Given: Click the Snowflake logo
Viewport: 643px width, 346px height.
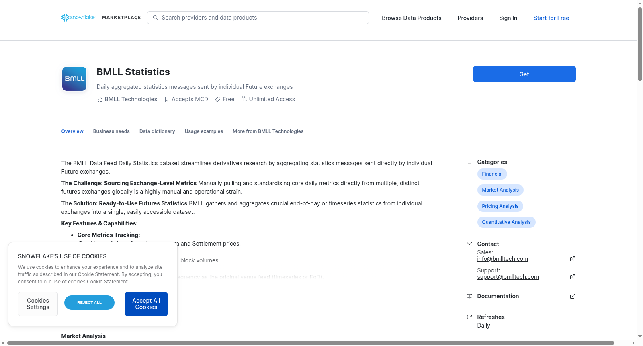Looking at the screenshot, I should (x=78, y=18).
